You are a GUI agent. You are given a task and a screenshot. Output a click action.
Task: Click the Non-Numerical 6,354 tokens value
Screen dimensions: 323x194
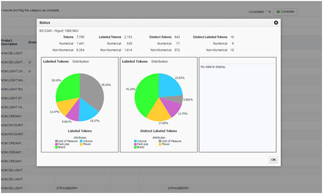pos(80,50)
